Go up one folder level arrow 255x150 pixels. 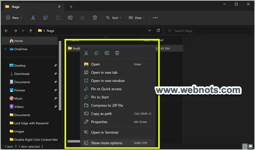tap(31, 31)
